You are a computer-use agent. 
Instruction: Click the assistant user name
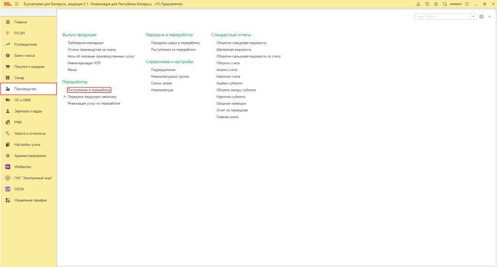455,4
